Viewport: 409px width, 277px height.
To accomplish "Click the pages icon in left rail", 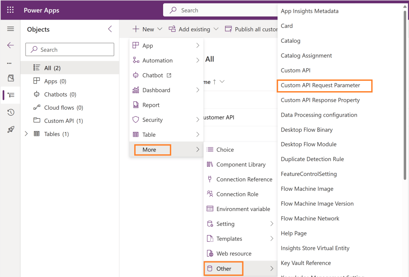I will 11,78.
